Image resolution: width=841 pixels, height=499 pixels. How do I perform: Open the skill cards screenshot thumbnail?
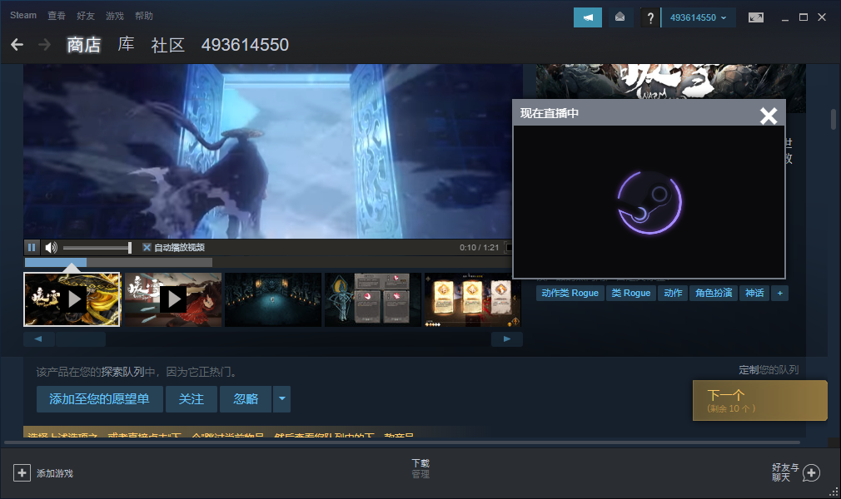(x=373, y=299)
